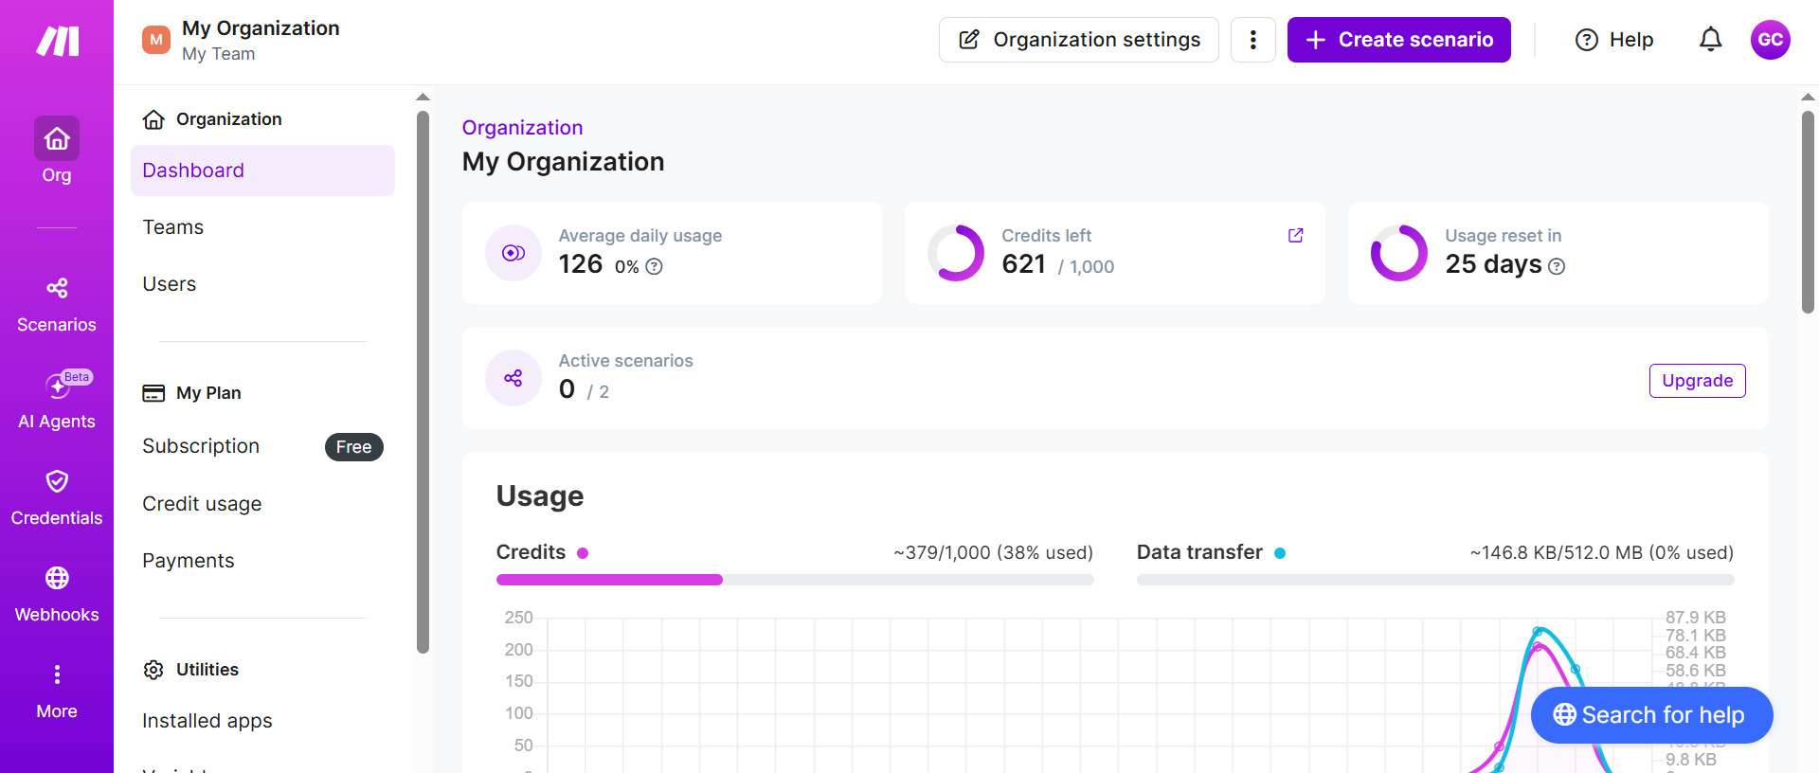Go to Credentials shield icon
The image size is (1819, 773).
57,481
